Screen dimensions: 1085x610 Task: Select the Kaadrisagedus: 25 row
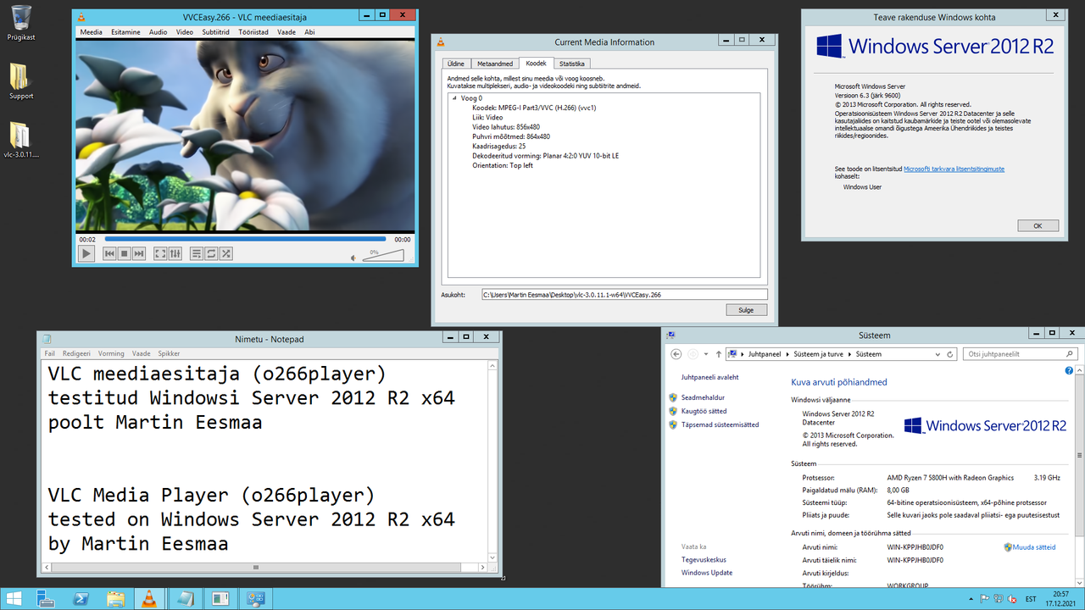(x=499, y=146)
